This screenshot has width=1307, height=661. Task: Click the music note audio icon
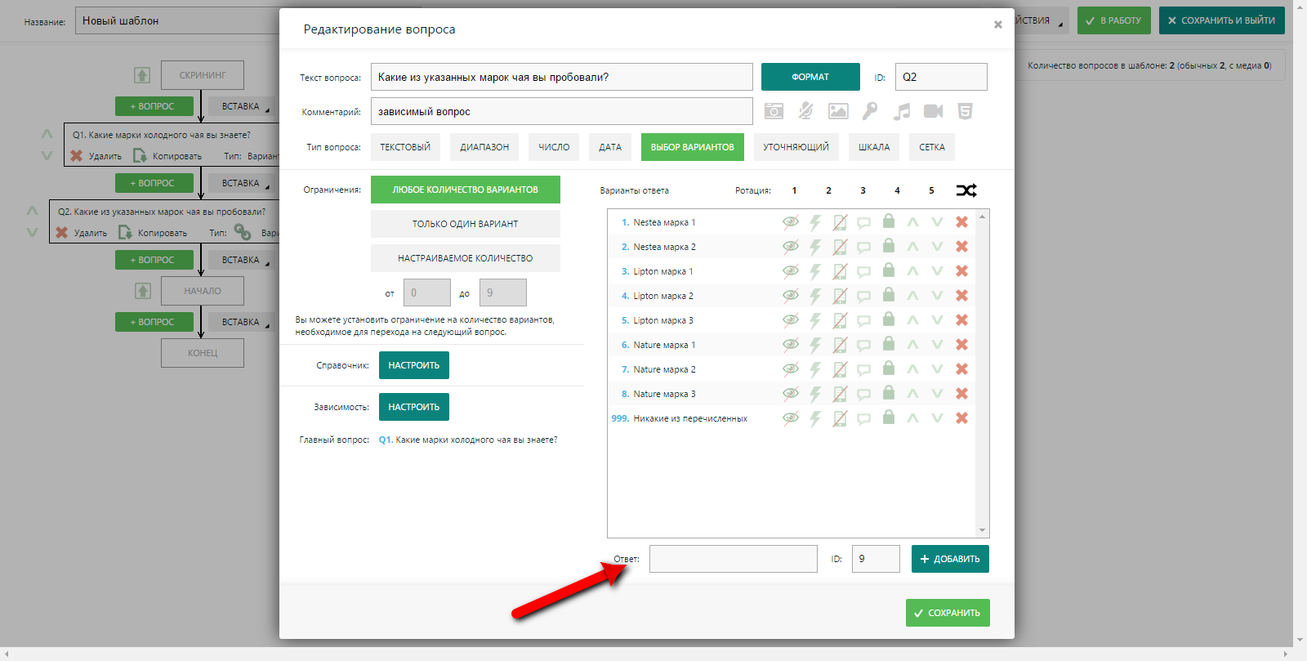coord(902,111)
